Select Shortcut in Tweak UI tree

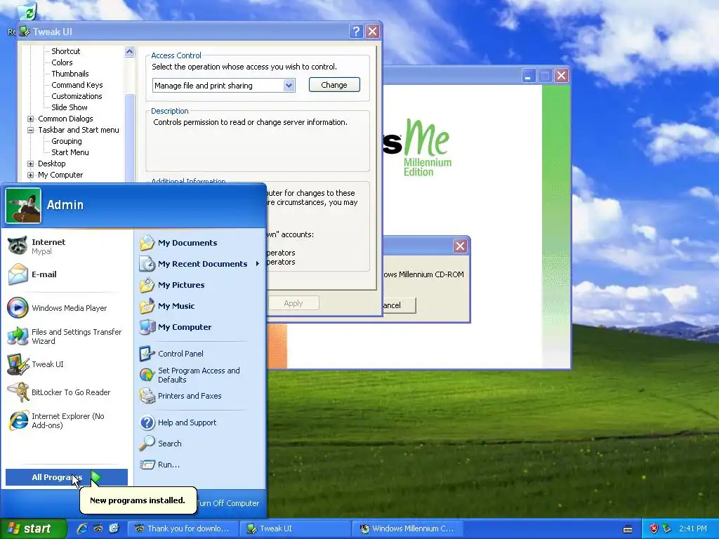click(x=65, y=51)
